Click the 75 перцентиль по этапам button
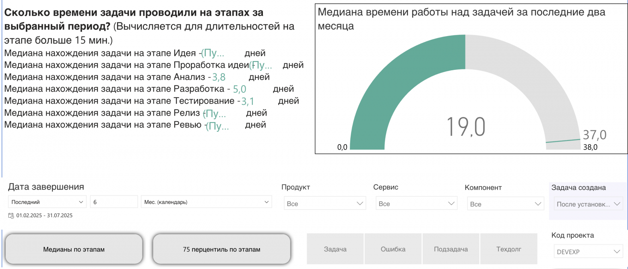The width and height of the screenshot is (628, 269). (x=221, y=249)
